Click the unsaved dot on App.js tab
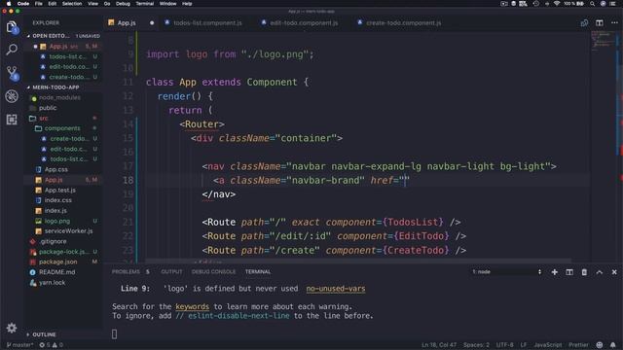The height and width of the screenshot is (350, 623). (x=152, y=23)
